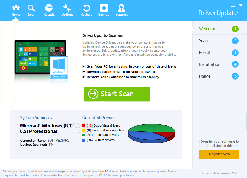The height and width of the screenshot is (178, 247).
Task: Click the outdated drivers pie chart
Action: [x=151, y=134]
